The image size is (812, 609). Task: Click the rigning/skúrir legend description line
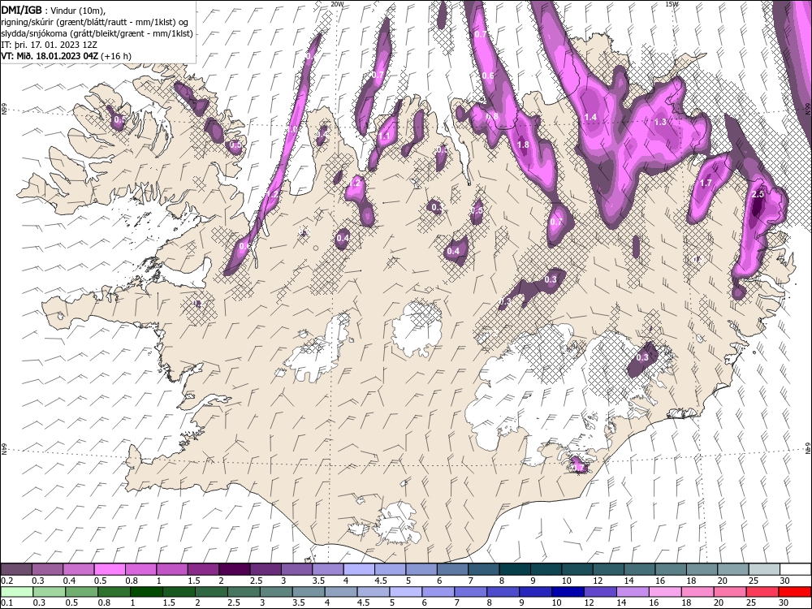click(x=94, y=22)
